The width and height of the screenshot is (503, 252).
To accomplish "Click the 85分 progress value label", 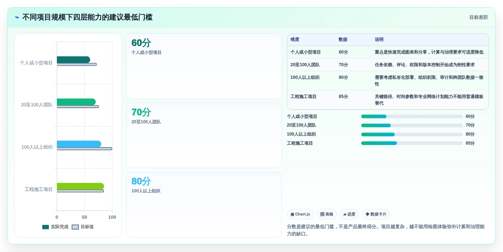I will 470,143.
